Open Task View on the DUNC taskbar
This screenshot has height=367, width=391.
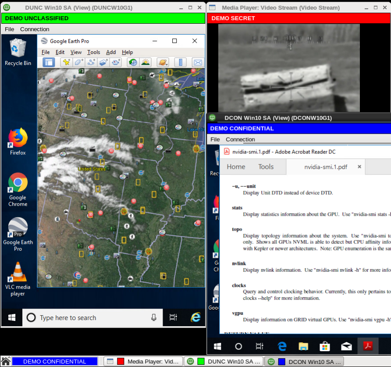point(173,317)
